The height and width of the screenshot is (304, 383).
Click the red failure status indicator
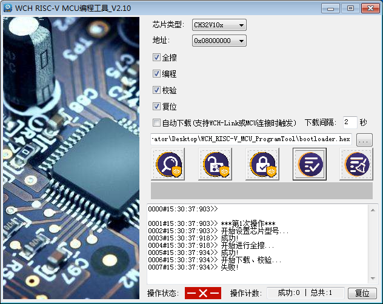coord(202,293)
